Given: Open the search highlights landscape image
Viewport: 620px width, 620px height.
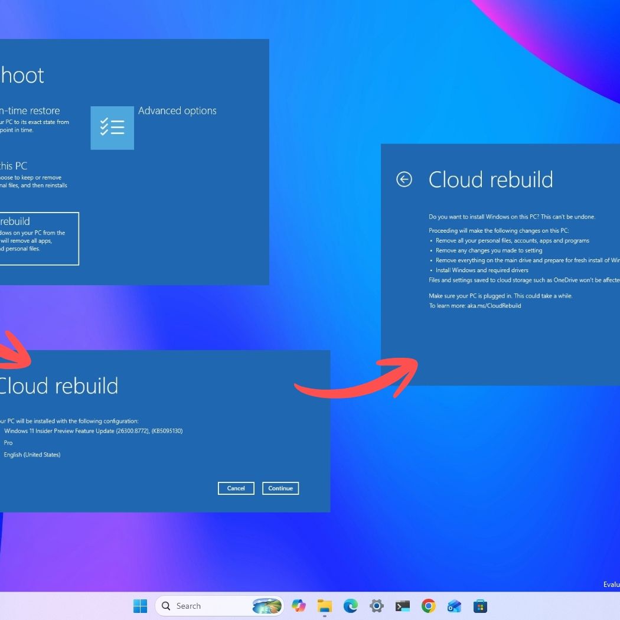Looking at the screenshot, I should (x=267, y=606).
